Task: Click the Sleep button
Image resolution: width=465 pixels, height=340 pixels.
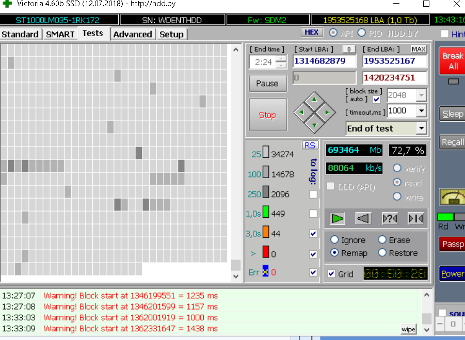Action: (x=453, y=114)
